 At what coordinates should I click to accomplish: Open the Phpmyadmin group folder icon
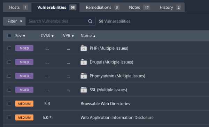pos(84,76)
